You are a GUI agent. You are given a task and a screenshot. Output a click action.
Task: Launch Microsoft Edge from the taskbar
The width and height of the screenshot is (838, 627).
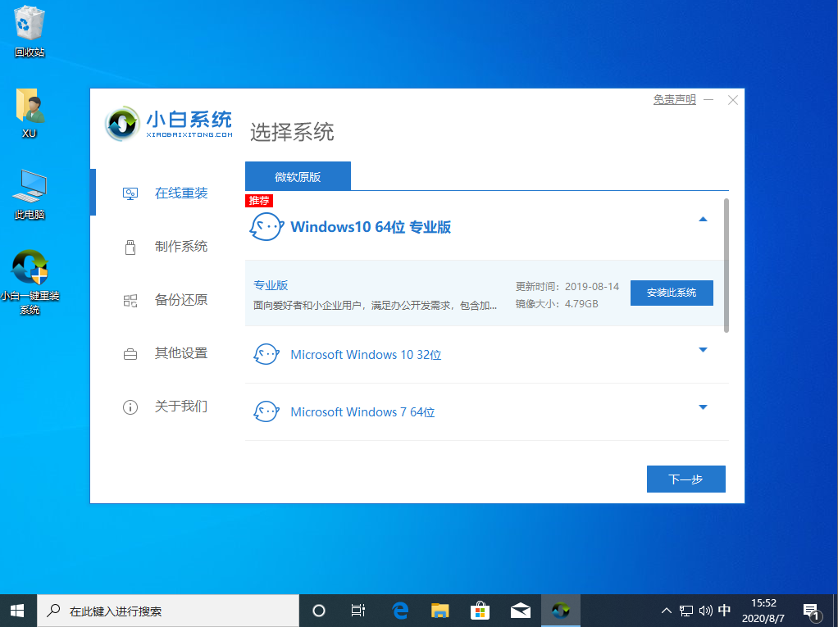pyautogui.click(x=399, y=610)
